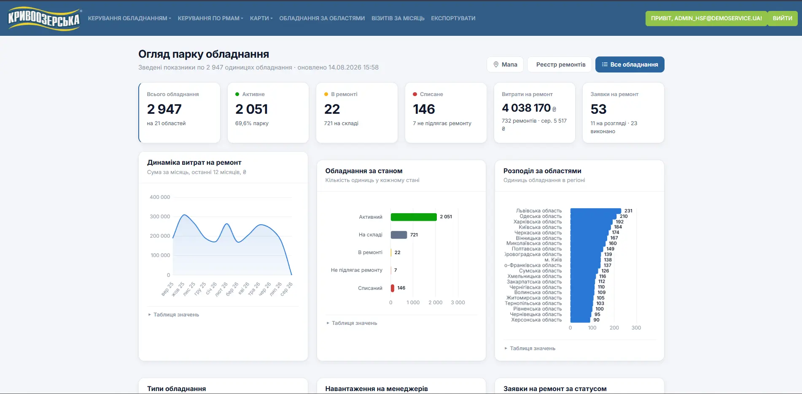Click the Динаміка витрат на ремонт heading
The image size is (802, 394).
coord(194,163)
